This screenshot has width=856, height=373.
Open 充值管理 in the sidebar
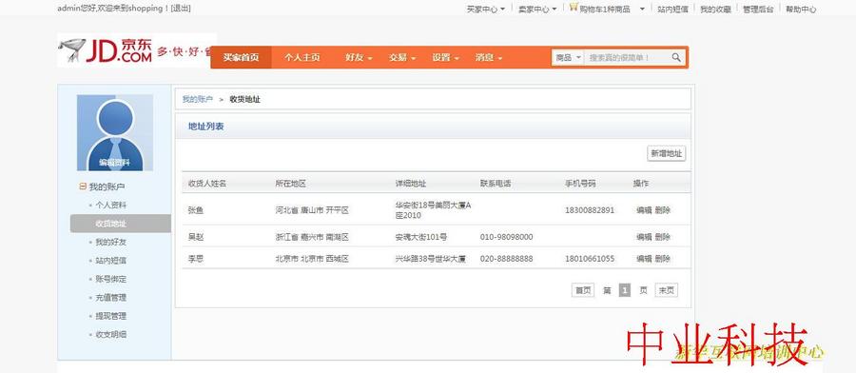click(111, 298)
